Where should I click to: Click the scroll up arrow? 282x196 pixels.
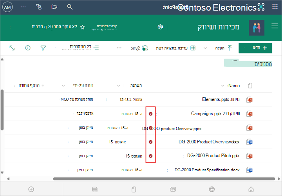point(2,59)
